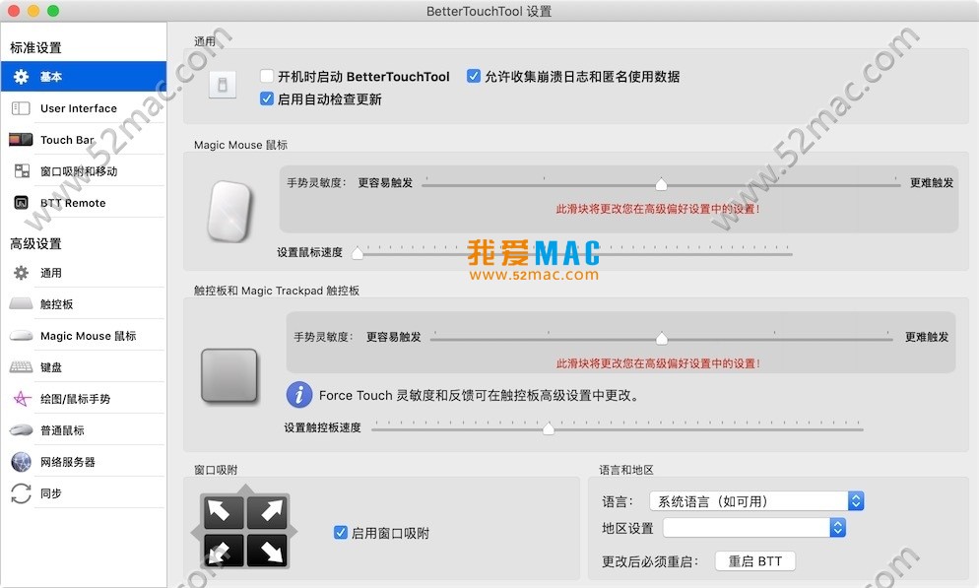Open the 键盘 keyboard icon
This screenshot has height=588, width=979.
point(22,367)
